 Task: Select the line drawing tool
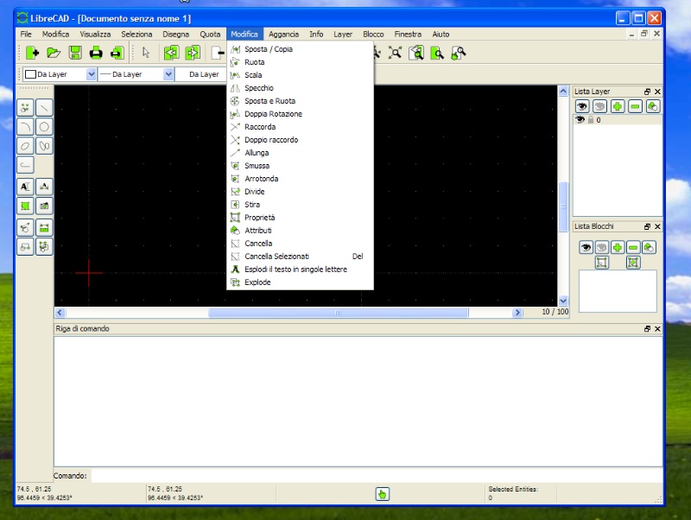pos(44,107)
